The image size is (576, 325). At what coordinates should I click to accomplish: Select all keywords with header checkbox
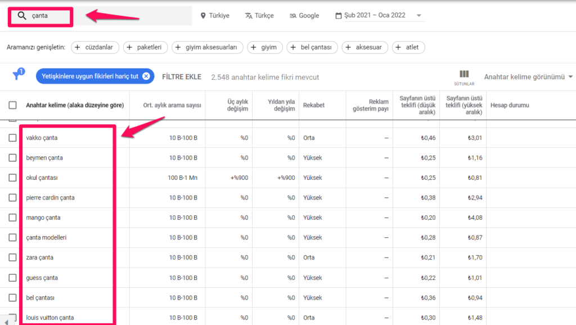click(x=12, y=105)
